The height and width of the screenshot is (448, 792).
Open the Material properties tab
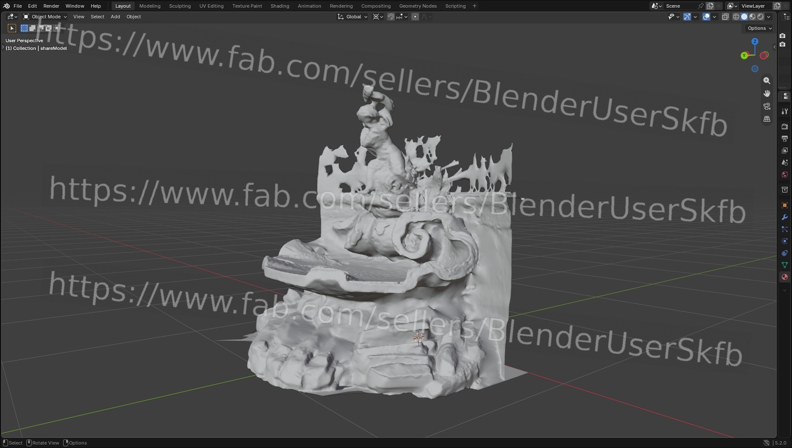pos(785,277)
